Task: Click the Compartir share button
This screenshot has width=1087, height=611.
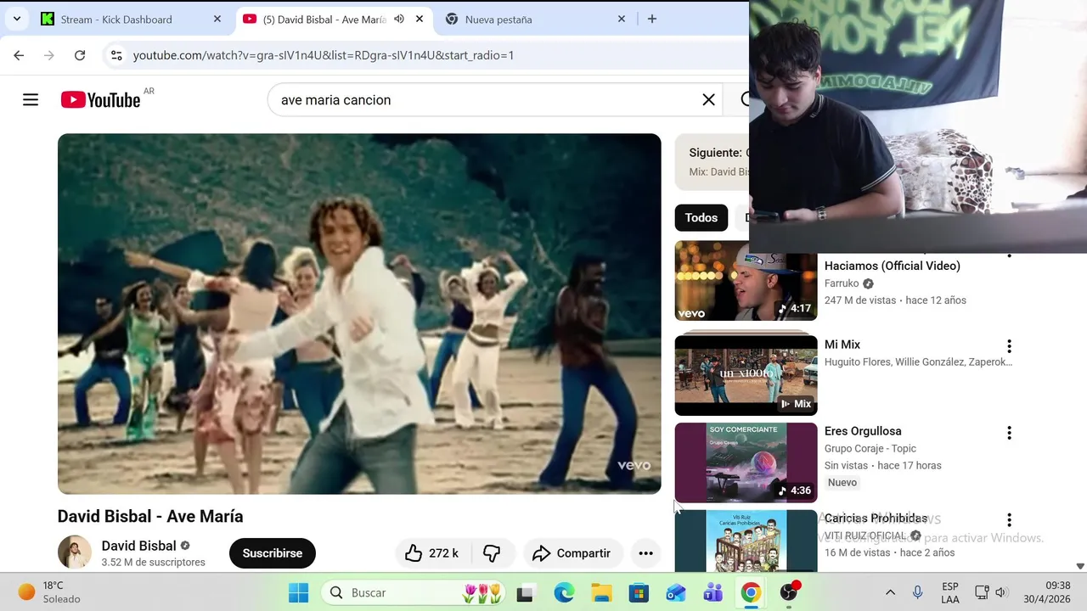Action: pyautogui.click(x=573, y=553)
